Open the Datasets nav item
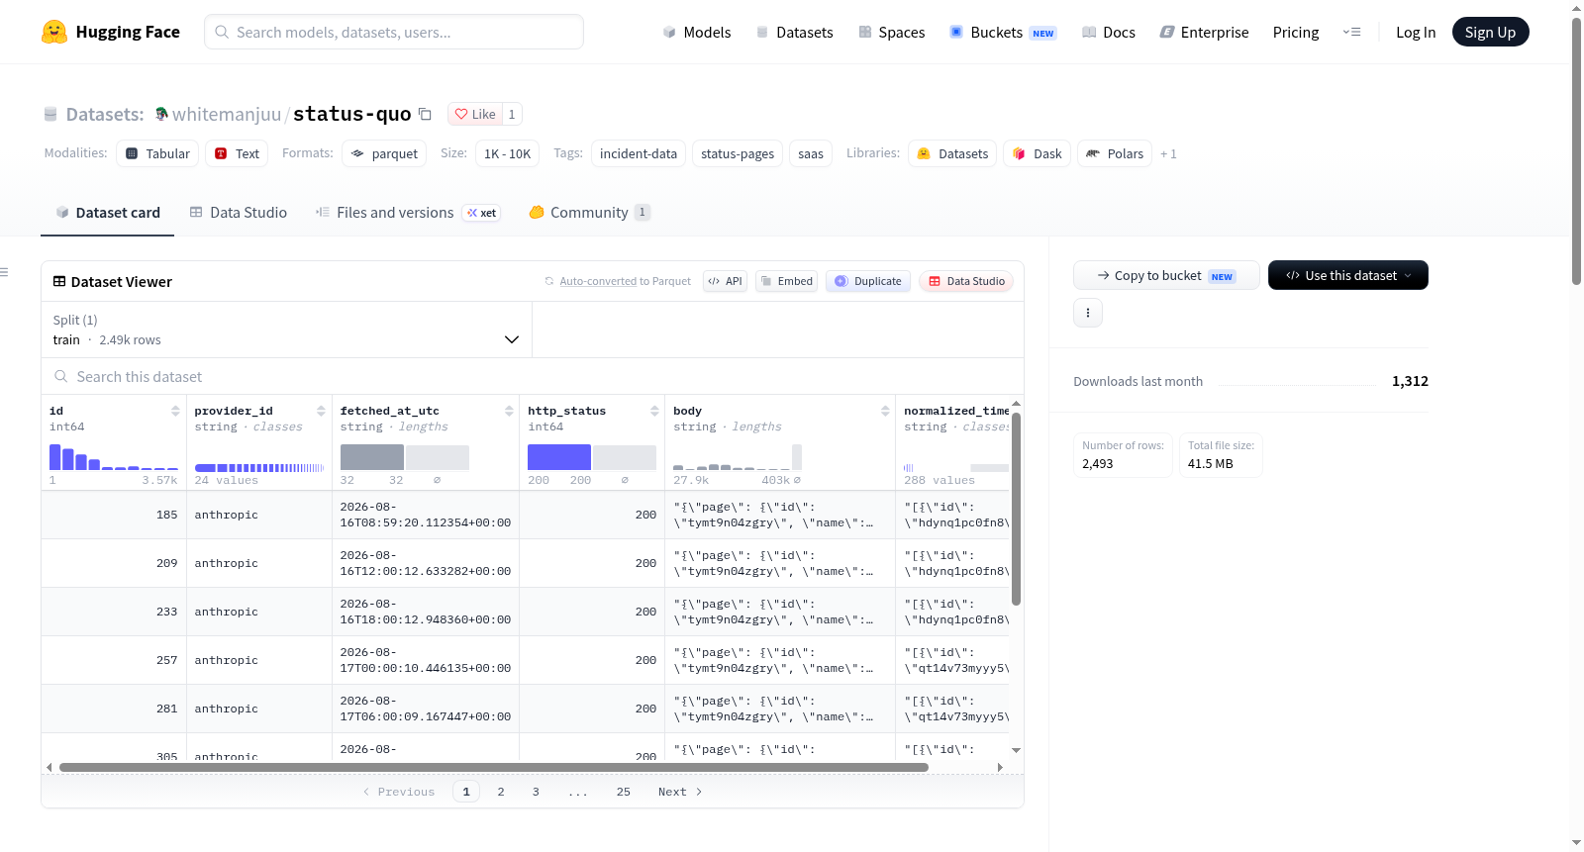Screen dimensions: 1584x852 click(x=794, y=32)
